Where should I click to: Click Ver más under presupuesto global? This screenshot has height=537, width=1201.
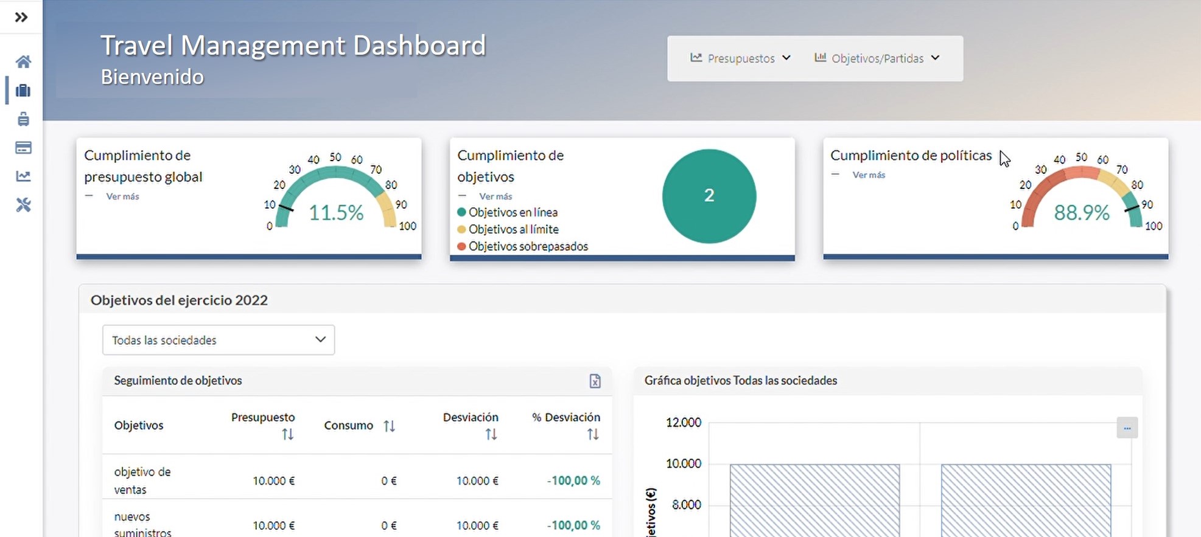click(122, 196)
